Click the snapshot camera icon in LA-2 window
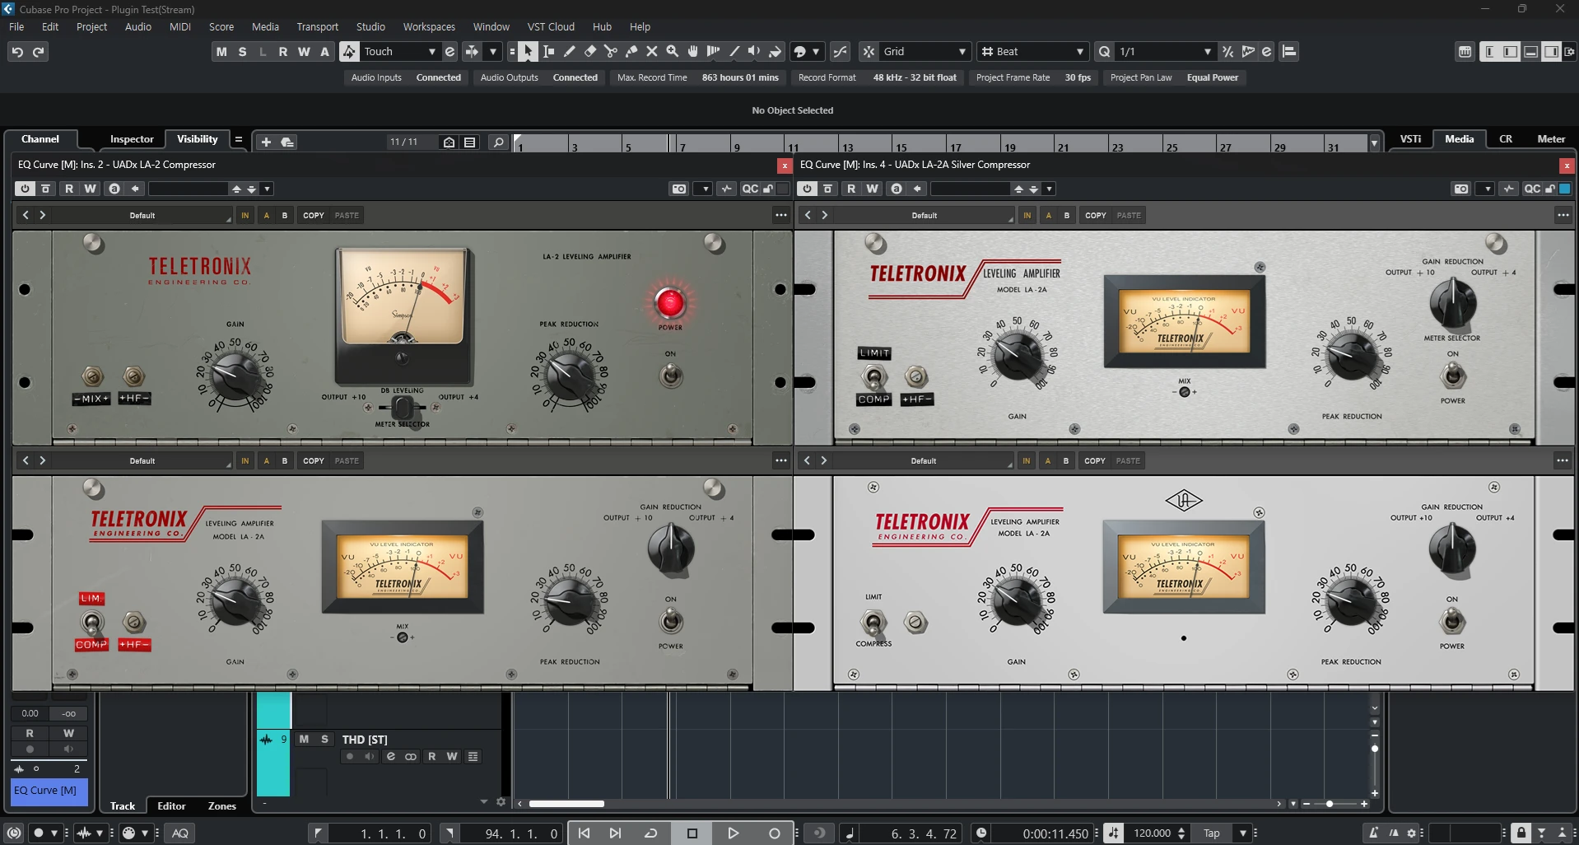 678,189
